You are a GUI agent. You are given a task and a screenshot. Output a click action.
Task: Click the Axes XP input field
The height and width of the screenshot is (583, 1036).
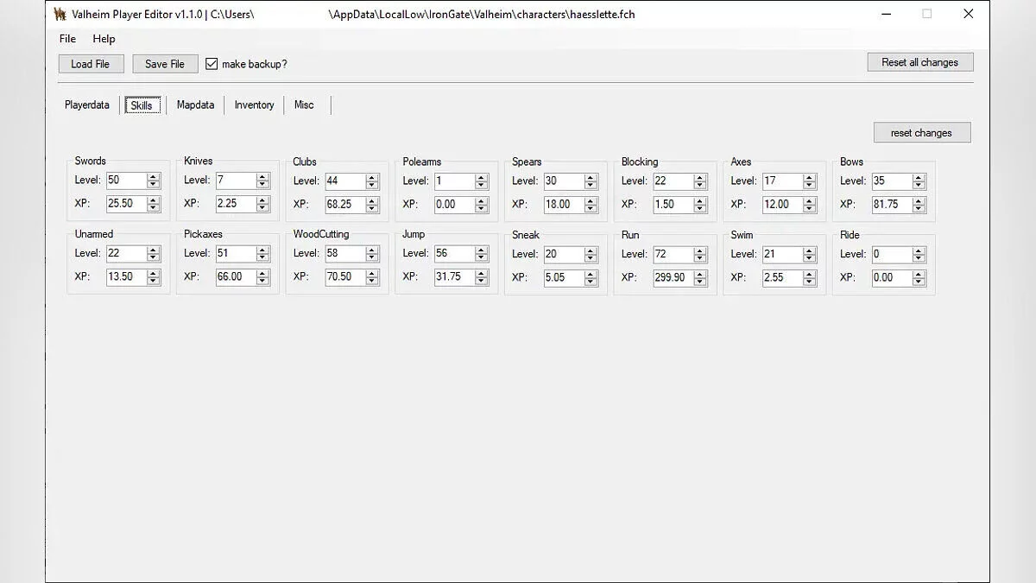(782, 205)
